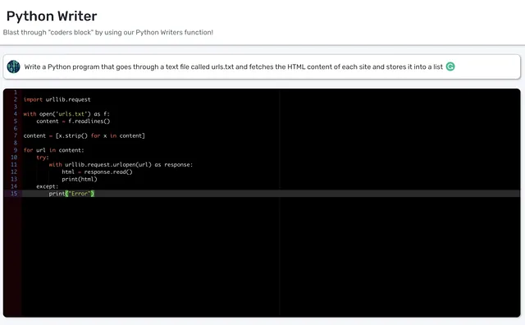Click inside the prompt text field
The width and height of the screenshot is (525, 325).
tap(262, 67)
